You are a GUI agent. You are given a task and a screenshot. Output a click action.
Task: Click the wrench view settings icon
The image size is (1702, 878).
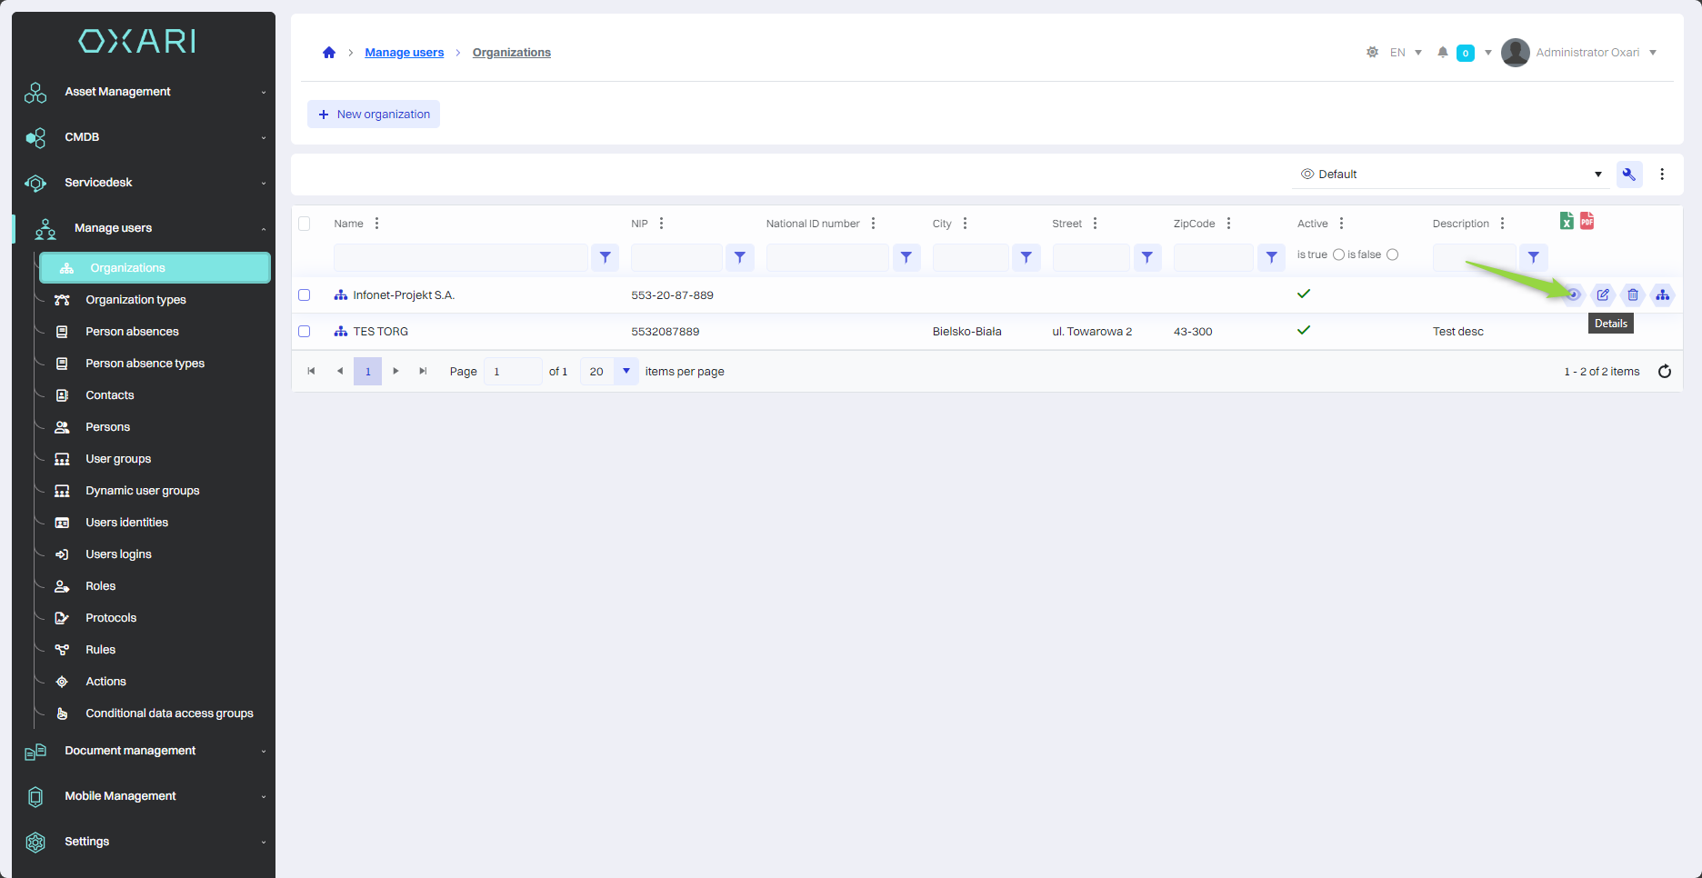point(1628,175)
